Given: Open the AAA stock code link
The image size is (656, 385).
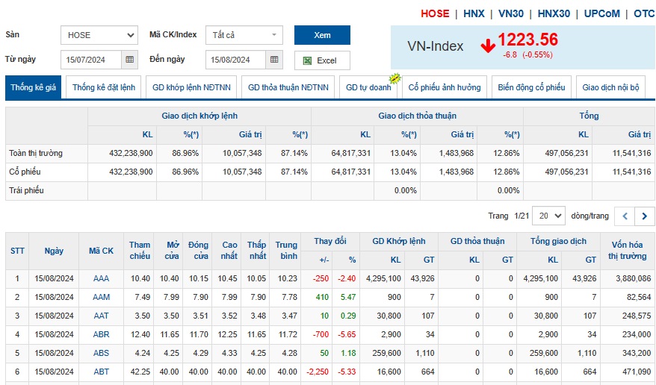Looking at the screenshot, I should point(101,278).
